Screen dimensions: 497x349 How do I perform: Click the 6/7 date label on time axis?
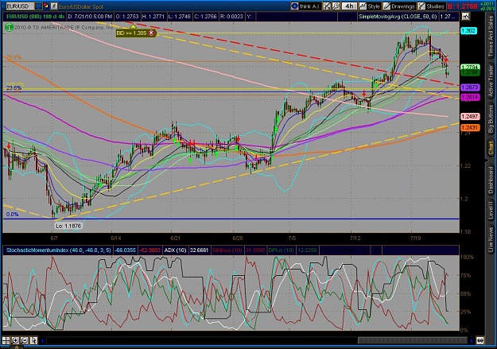coord(54,238)
